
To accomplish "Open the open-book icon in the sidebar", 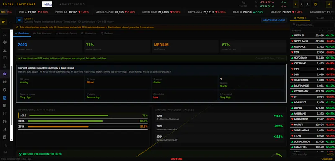I will pyautogui.click(x=5, y=58).
